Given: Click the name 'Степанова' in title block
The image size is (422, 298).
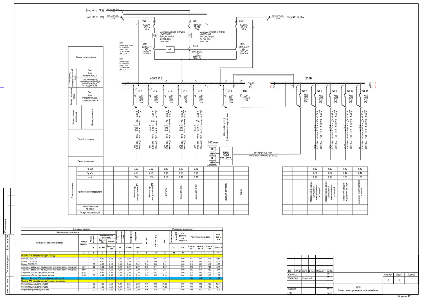Looking at the screenshot, I should pyautogui.click(x=308, y=278).
